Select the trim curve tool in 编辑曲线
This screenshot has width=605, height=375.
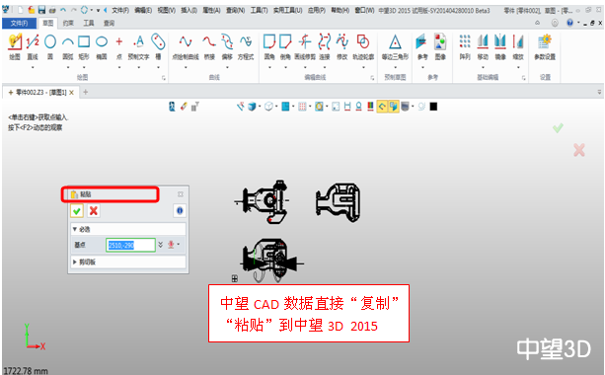pyautogui.click(x=305, y=46)
